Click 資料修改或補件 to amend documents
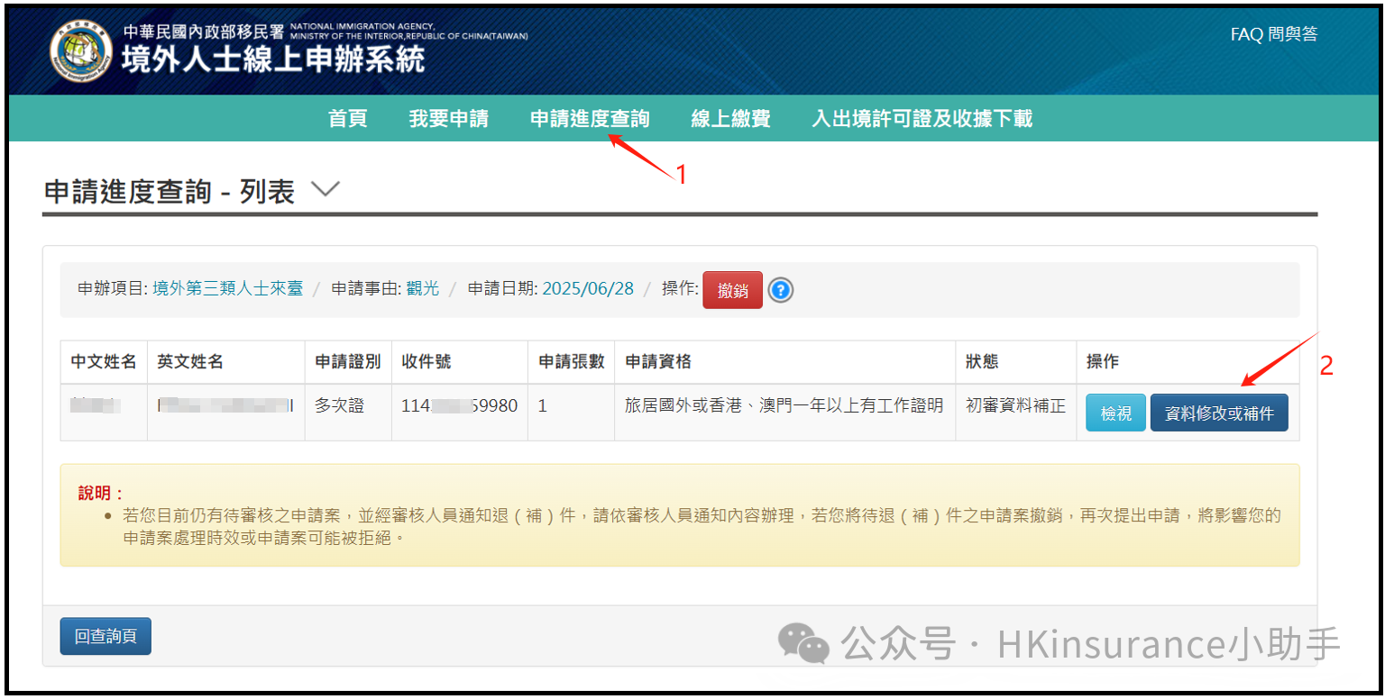 [x=1219, y=412]
